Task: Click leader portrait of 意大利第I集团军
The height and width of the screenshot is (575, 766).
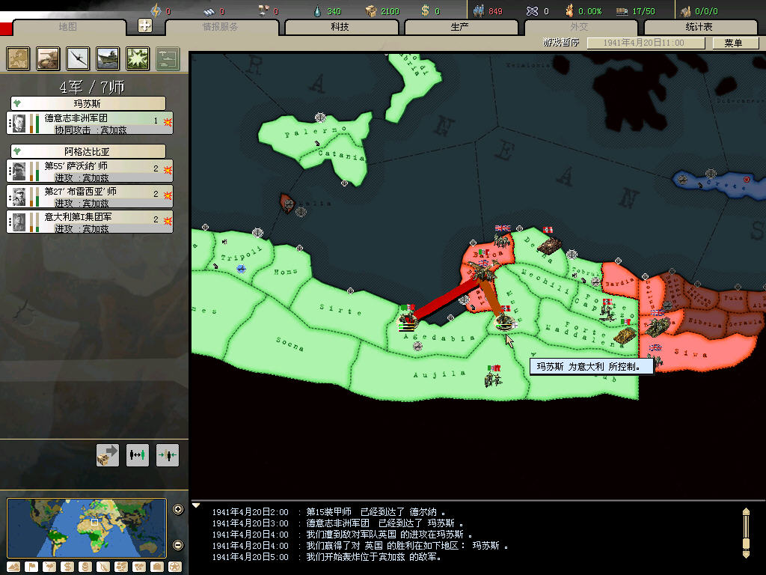Action: (x=19, y=222)
